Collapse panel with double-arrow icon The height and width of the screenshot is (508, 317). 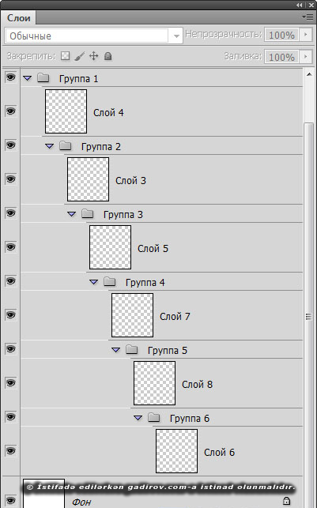(299, 5)
